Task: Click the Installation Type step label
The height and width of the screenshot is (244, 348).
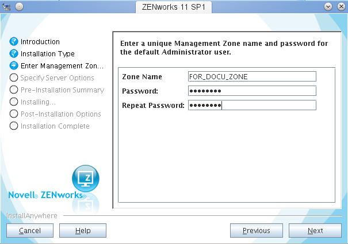Action: (x=48, y=54)
